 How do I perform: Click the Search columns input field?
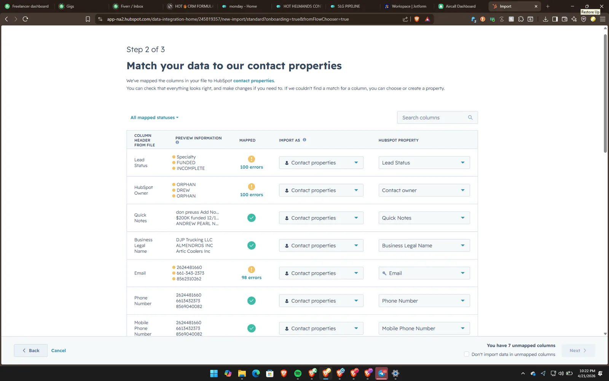click(x=437, y=117)
